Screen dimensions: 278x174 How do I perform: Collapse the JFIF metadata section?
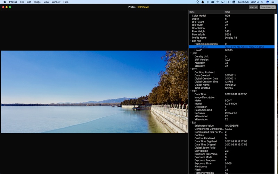click(190, 54)
